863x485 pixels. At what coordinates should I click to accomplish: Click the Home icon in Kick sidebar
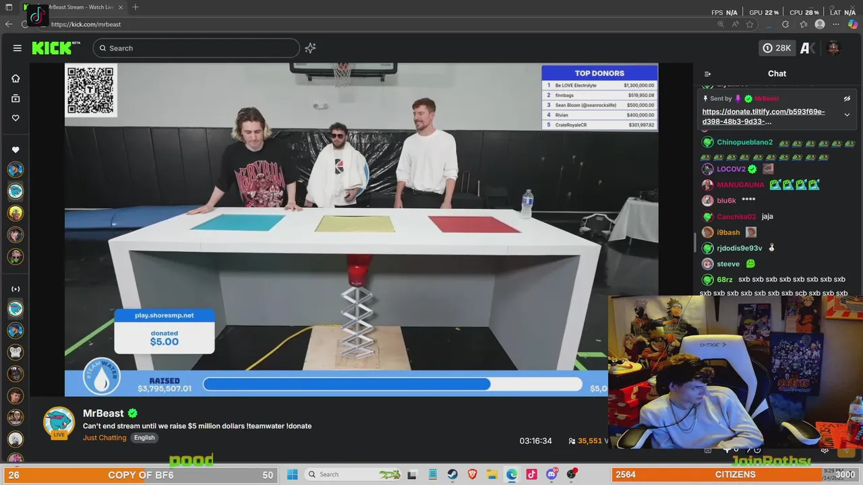click(16, 78)
